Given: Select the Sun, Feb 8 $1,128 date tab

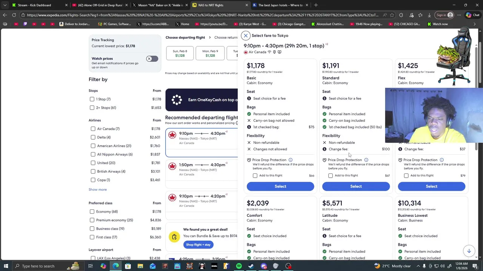Looking at the screenshot, I should tap(180, 53).
